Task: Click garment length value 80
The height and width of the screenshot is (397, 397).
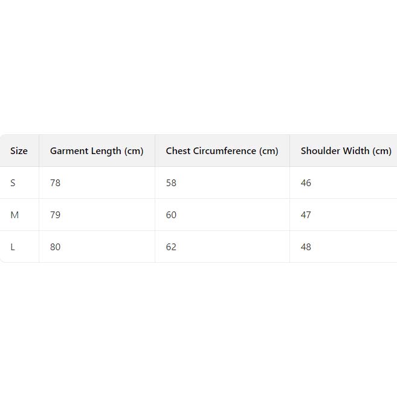Action: click(x=55, y=247)
